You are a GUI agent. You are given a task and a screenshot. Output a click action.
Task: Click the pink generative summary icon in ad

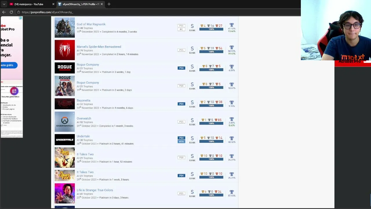pos(14,91)
